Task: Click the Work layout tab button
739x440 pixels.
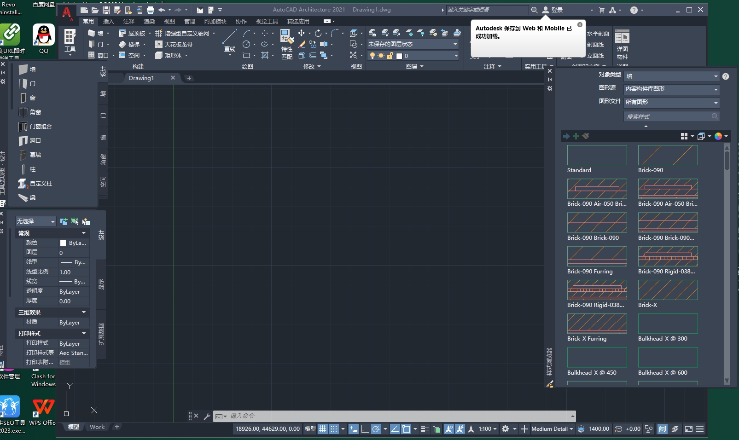Action: point(97,427)
